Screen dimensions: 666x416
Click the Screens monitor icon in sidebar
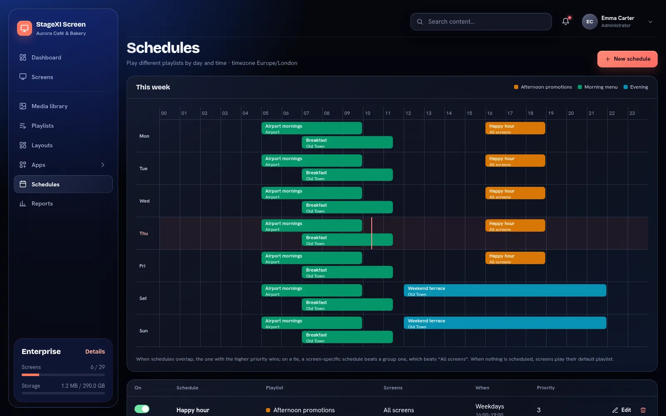[x=23, y=77]
